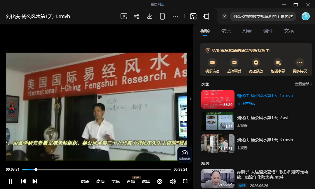315x189 pixels.
Task: Open thumbnail of the 02:06:04 featured video
Action: [218, 179]
